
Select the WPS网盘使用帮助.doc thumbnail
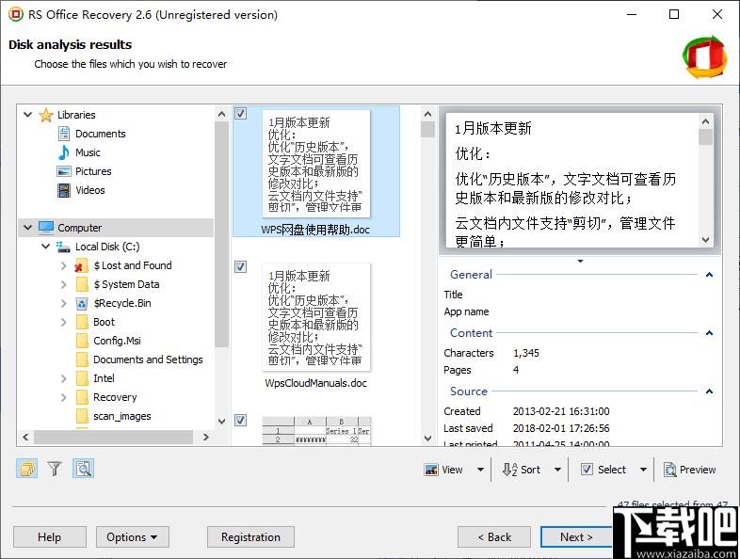point(315,164)
